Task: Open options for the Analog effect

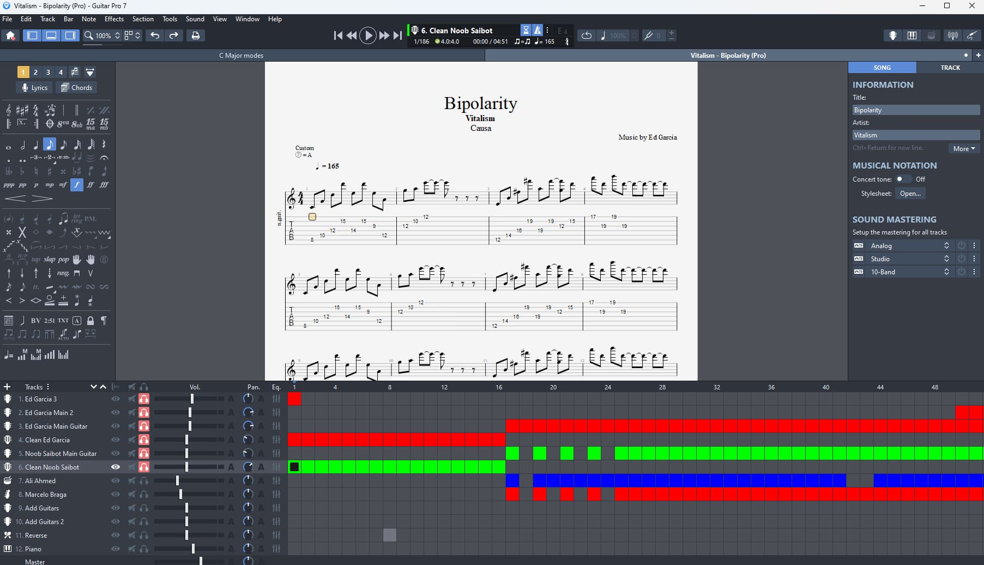Action: pos(974,246)
